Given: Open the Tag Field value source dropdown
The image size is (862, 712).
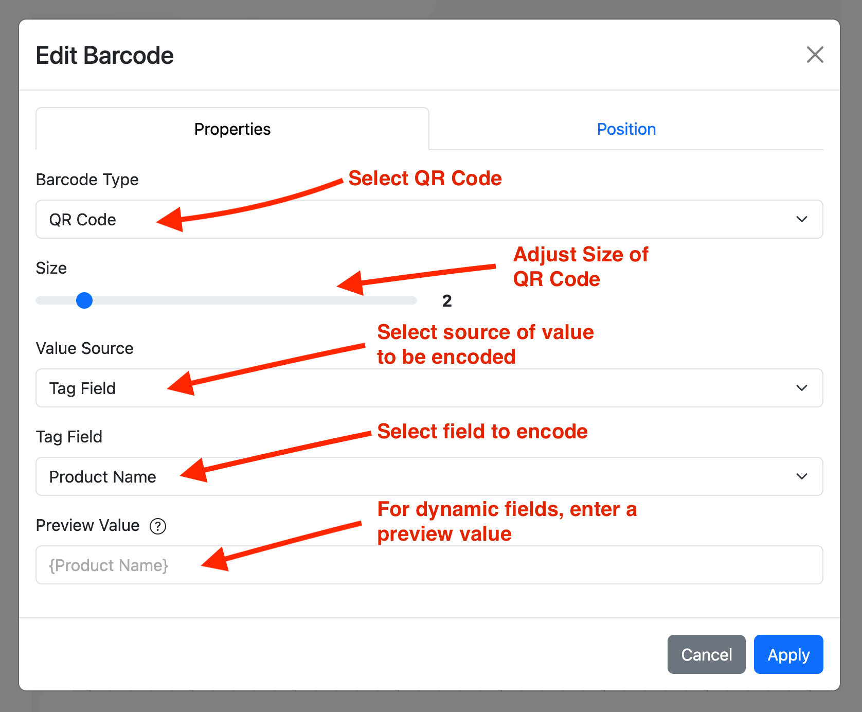Looking at the screenshot, I should tap(429, 388).
